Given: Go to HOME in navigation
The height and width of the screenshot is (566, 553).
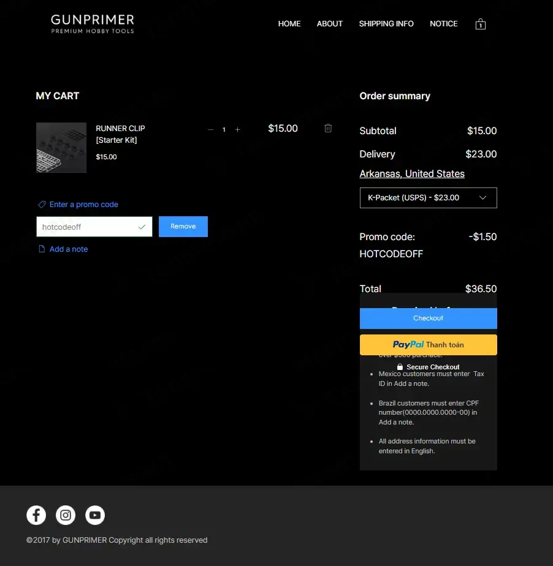Looking at the screenshot, I should (289, 24).
